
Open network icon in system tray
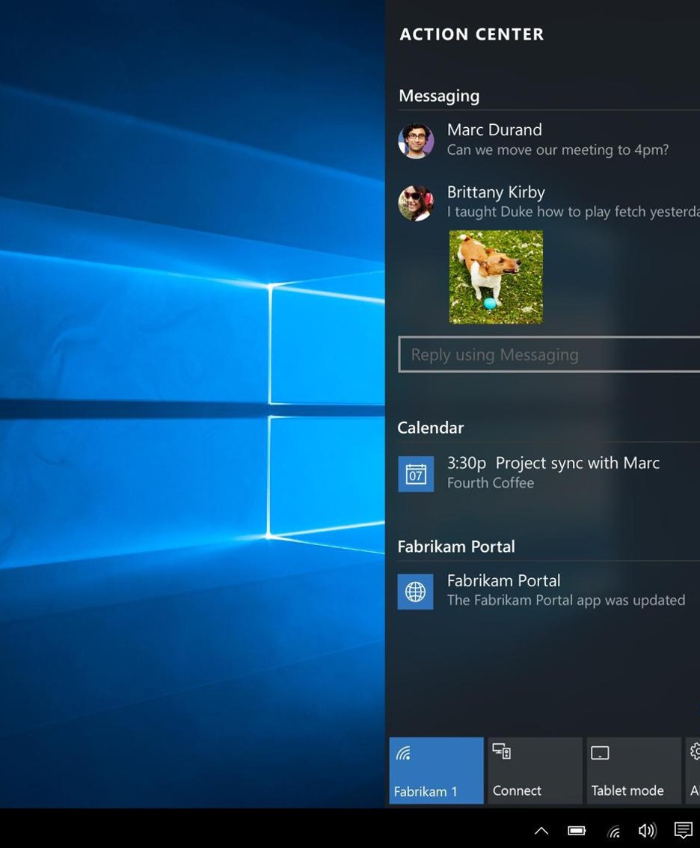pos(613,831)
